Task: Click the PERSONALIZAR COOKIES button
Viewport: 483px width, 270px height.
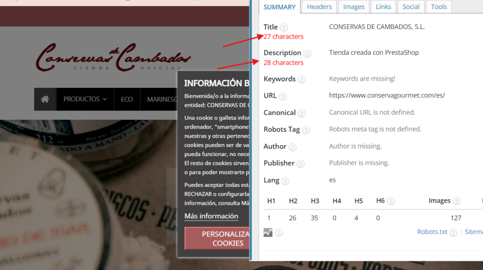Action: coord(217,238)
